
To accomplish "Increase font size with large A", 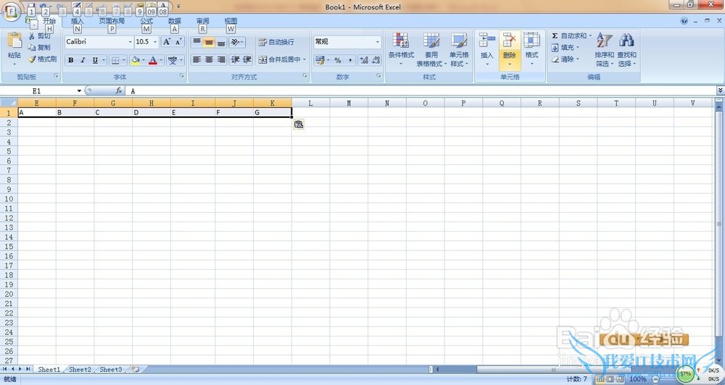I will tap(167, 41).
